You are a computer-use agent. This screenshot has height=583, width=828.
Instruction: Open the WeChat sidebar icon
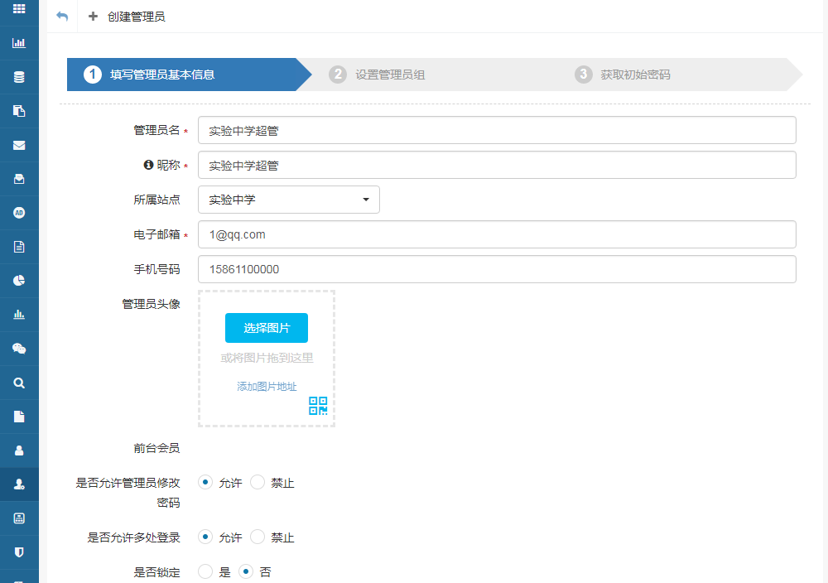click(x=19, y=349)
